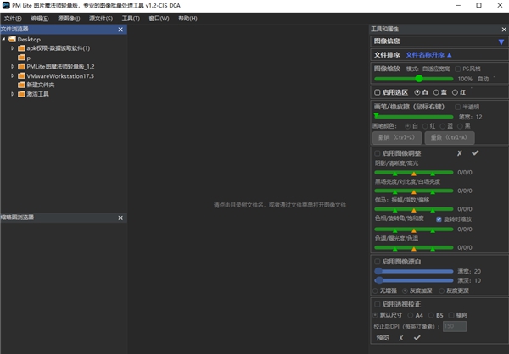Click the Desktop folder icon in the tree
Viewport: 509px width, 354px height.
[x=13, y=39]
